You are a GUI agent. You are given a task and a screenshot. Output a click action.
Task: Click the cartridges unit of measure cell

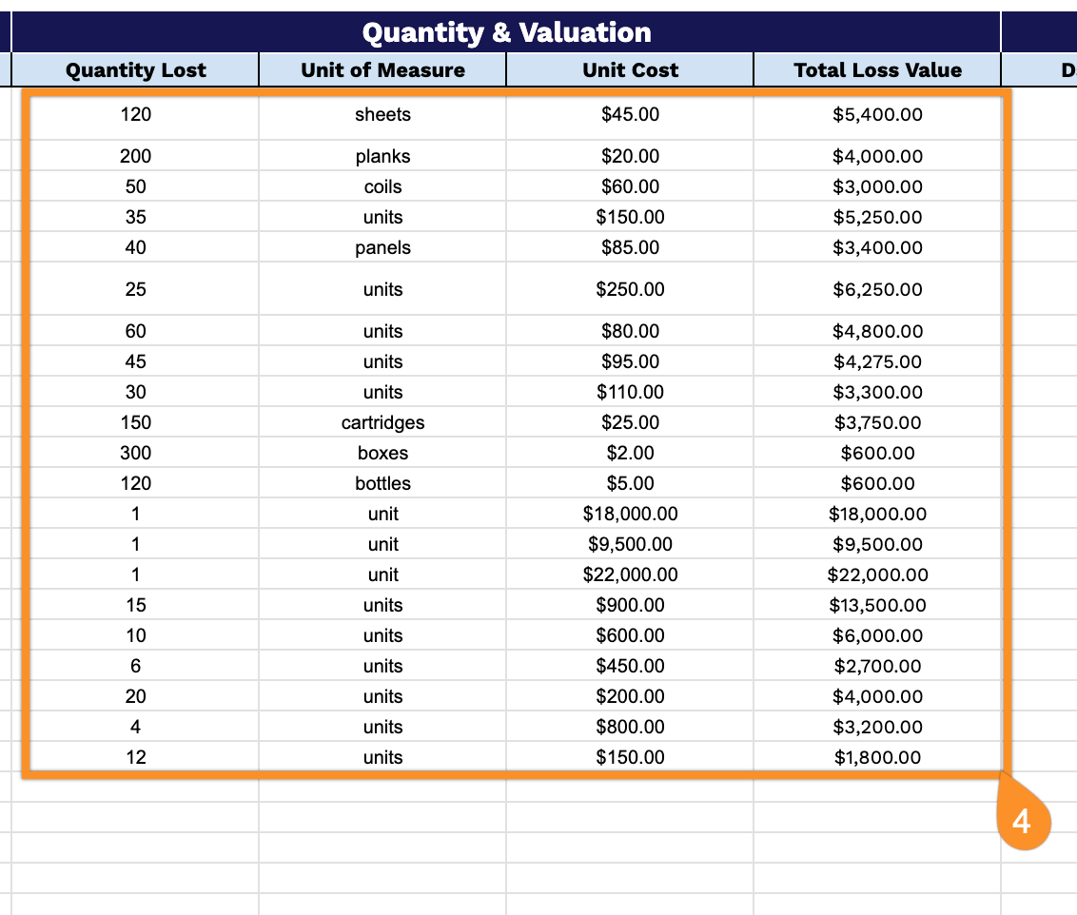tap(382, 422)
